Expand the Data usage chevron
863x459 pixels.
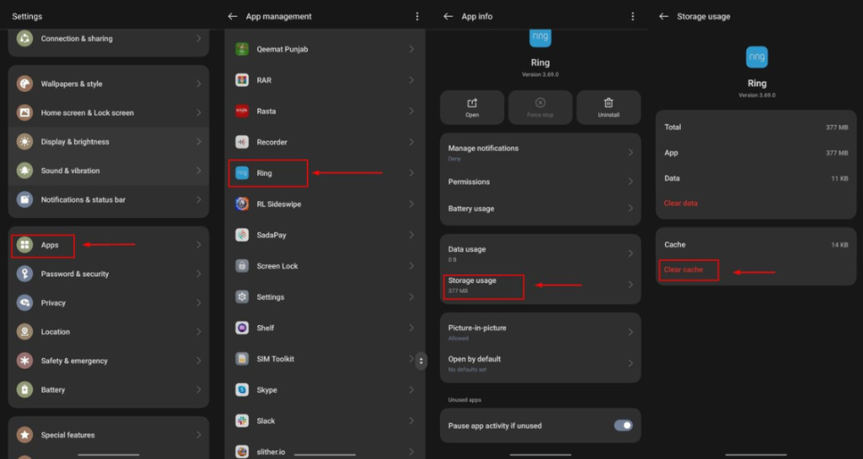coord(630,254)
